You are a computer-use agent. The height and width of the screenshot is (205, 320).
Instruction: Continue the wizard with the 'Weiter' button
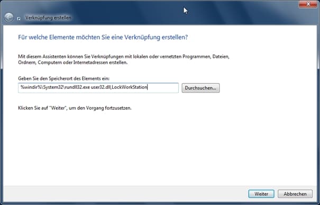click(261, 194)
